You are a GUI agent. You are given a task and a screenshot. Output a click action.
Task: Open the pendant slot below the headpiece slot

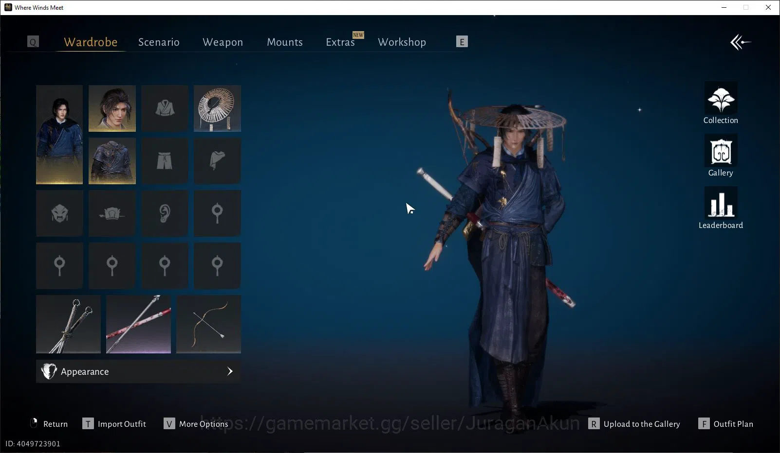(x=112, y=266)
